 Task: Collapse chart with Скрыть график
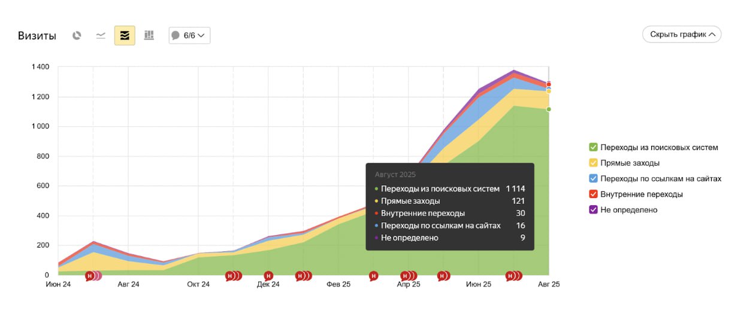coord(682,34)
